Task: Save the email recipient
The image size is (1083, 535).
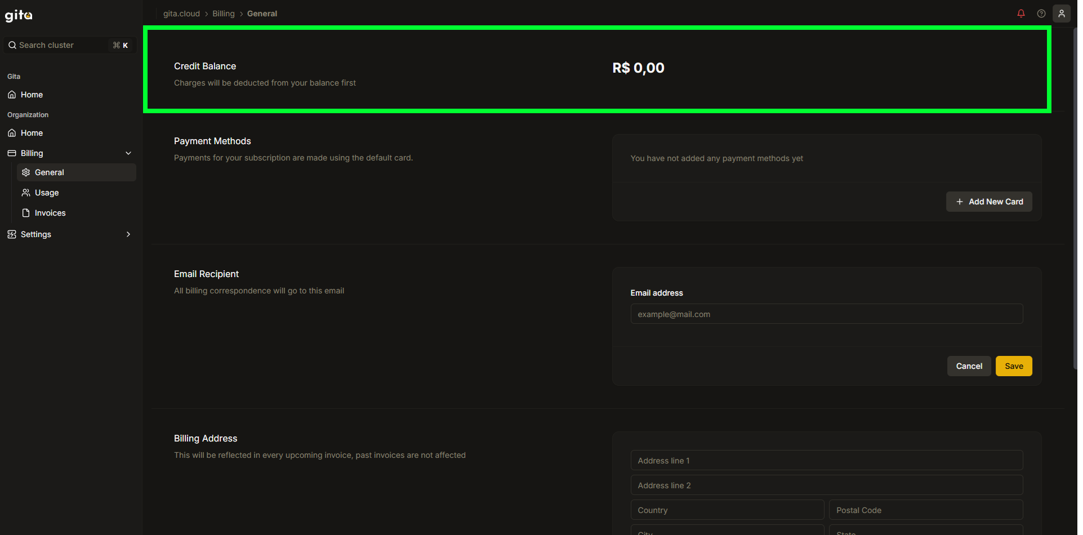Action: point(1014,366)
